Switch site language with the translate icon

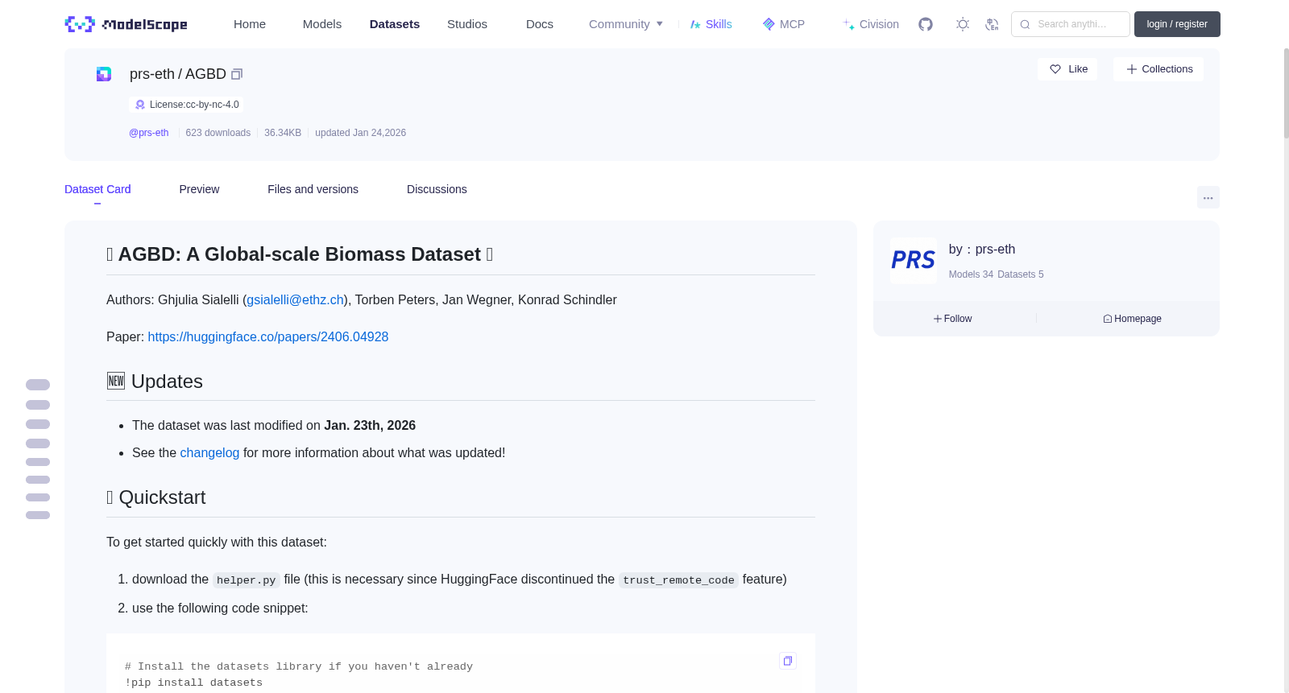(992, 24)
